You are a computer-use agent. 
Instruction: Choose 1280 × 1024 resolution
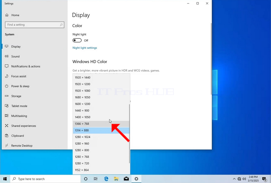(x=101, y=137)
